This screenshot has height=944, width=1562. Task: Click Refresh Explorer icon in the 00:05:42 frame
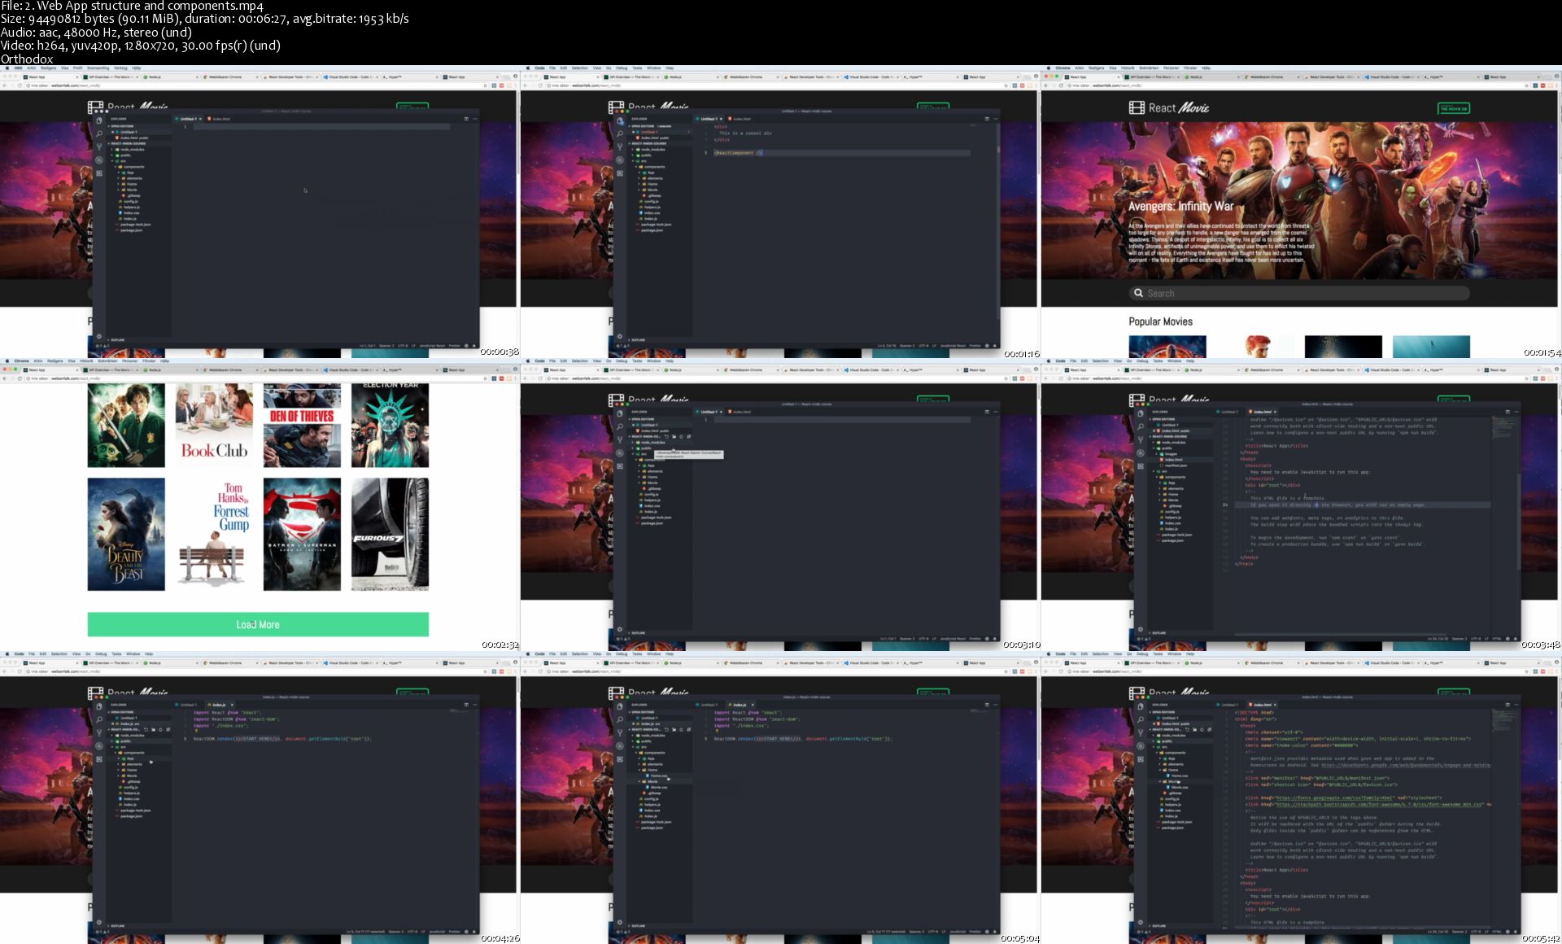(x=1202, y=730)
